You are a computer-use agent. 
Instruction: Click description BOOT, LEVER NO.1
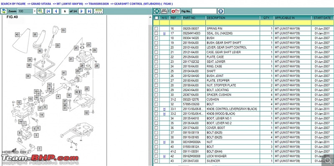(219, 119)
